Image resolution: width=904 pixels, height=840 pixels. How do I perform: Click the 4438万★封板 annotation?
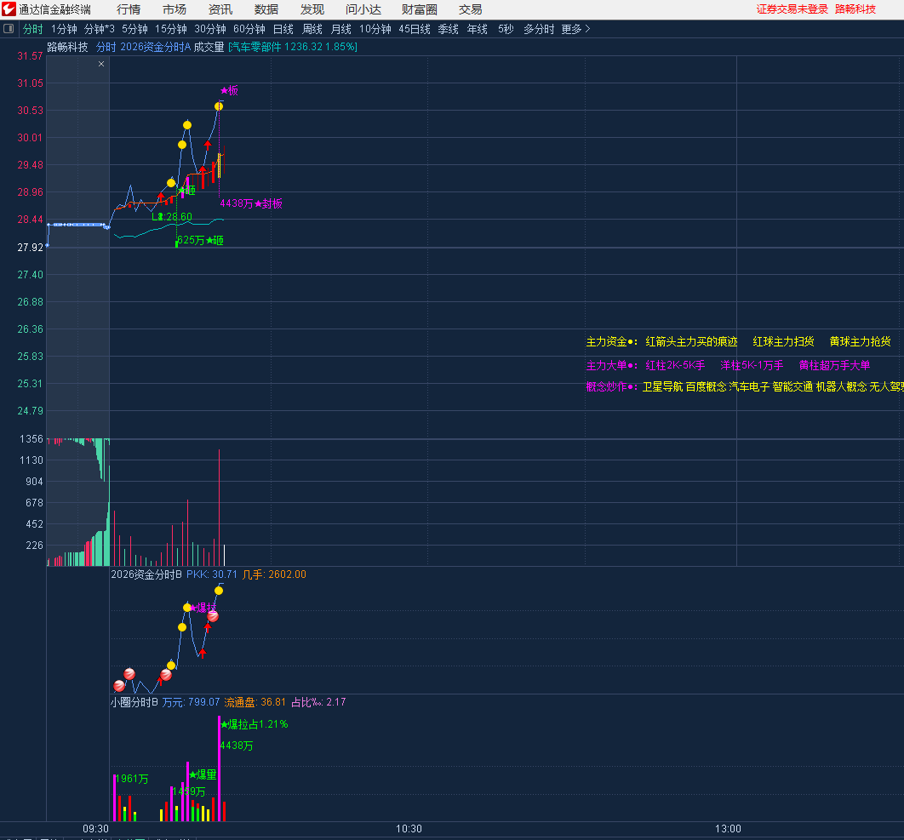tap(251, 203)
